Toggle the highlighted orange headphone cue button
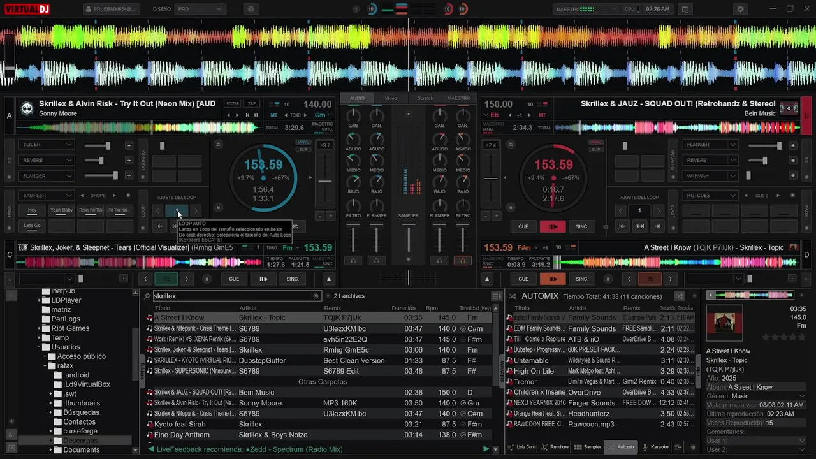 click(463, 261)
